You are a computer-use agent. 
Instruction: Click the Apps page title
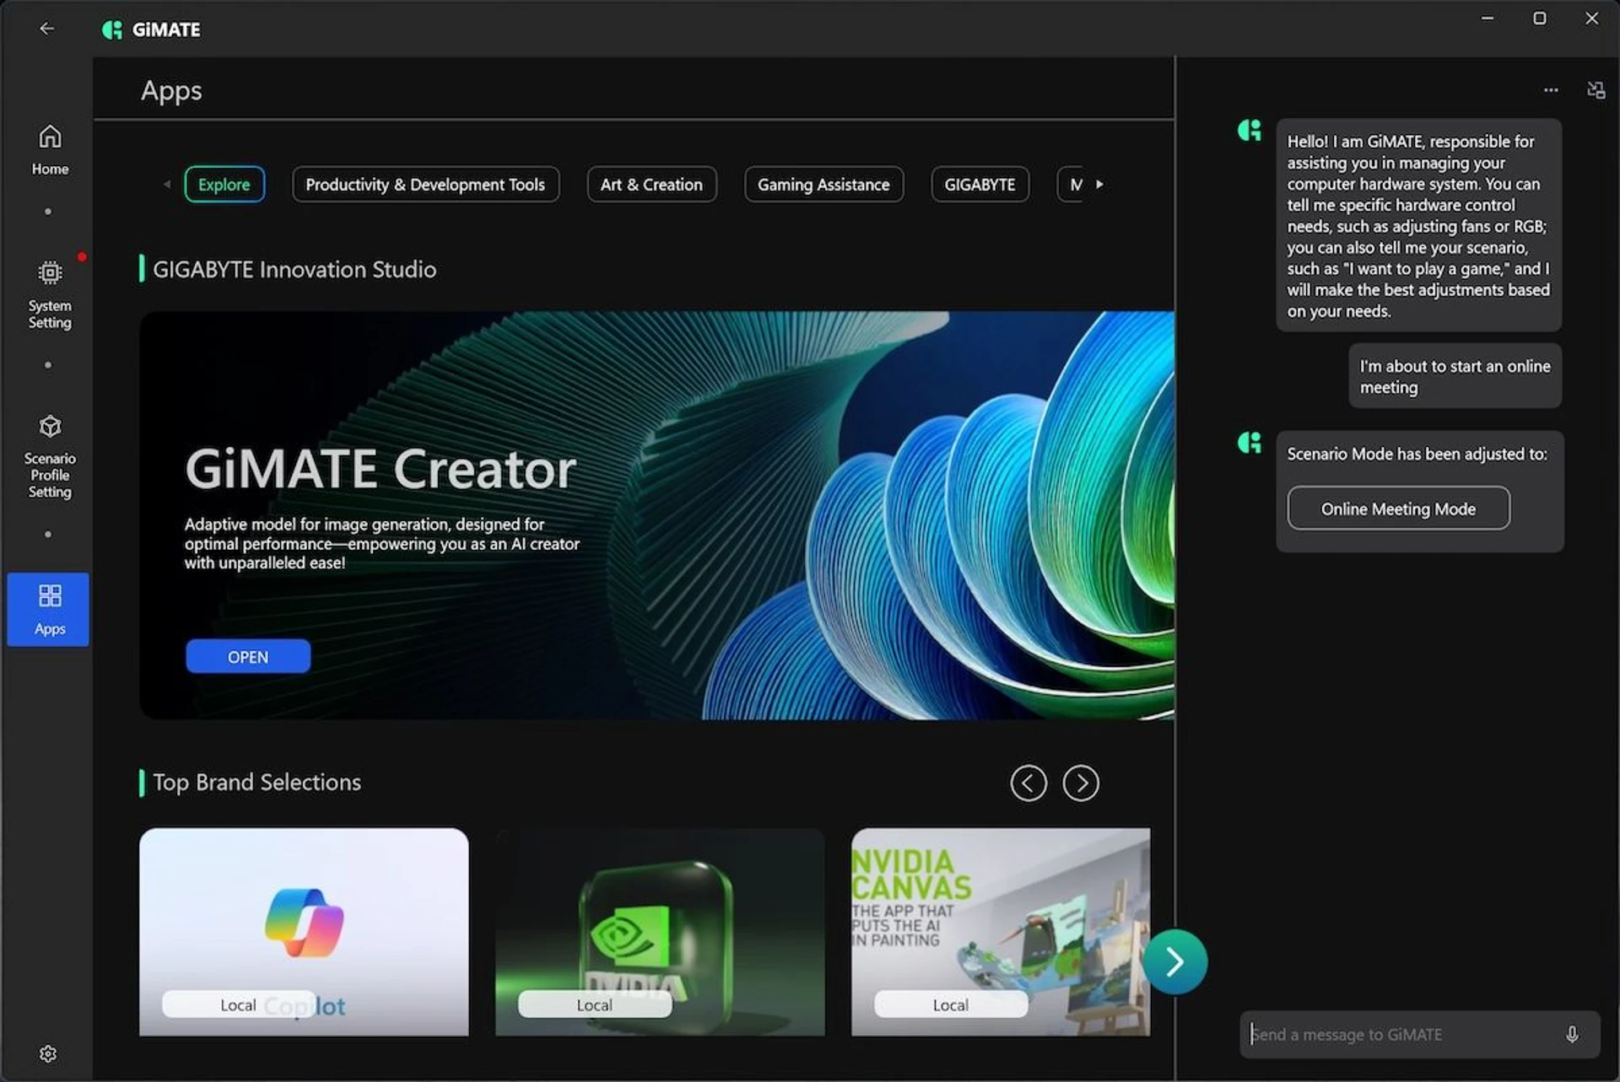(x=171, y=90)
